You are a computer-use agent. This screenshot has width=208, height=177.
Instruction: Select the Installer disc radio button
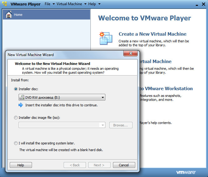pyautogui.click(x=16, y=89)
